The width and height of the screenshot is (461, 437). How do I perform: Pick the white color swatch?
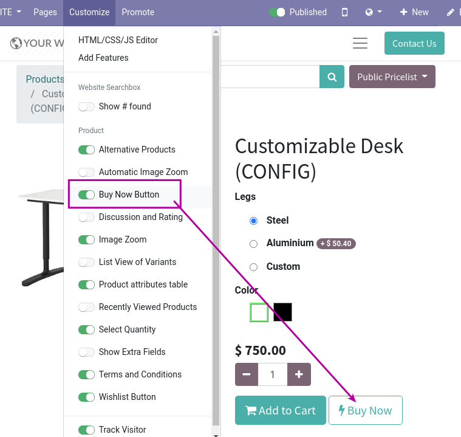(x=259, y=312)
